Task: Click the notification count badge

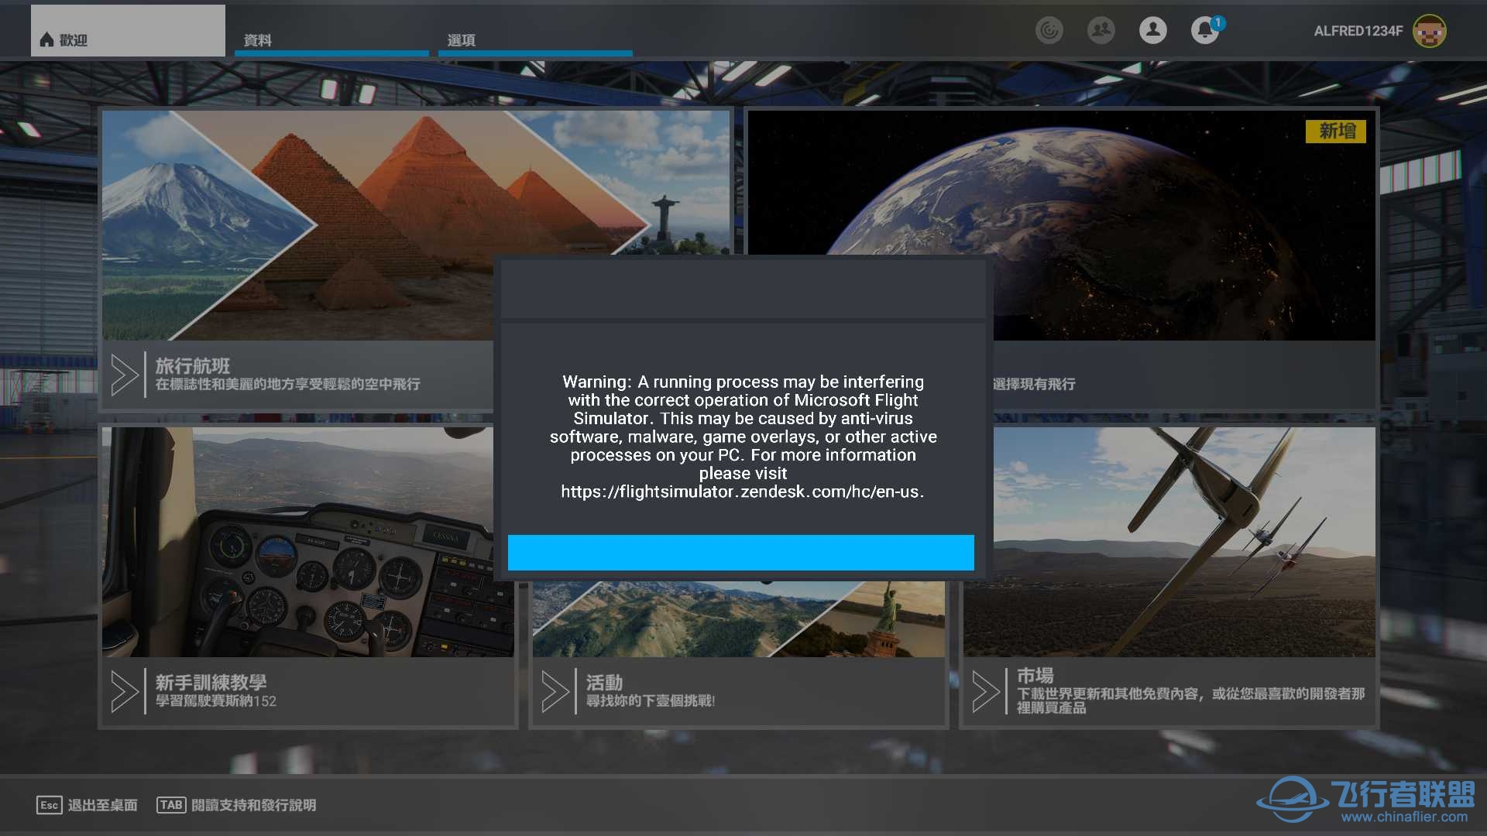Action: pyautogui.click(x=1218, y=22)
